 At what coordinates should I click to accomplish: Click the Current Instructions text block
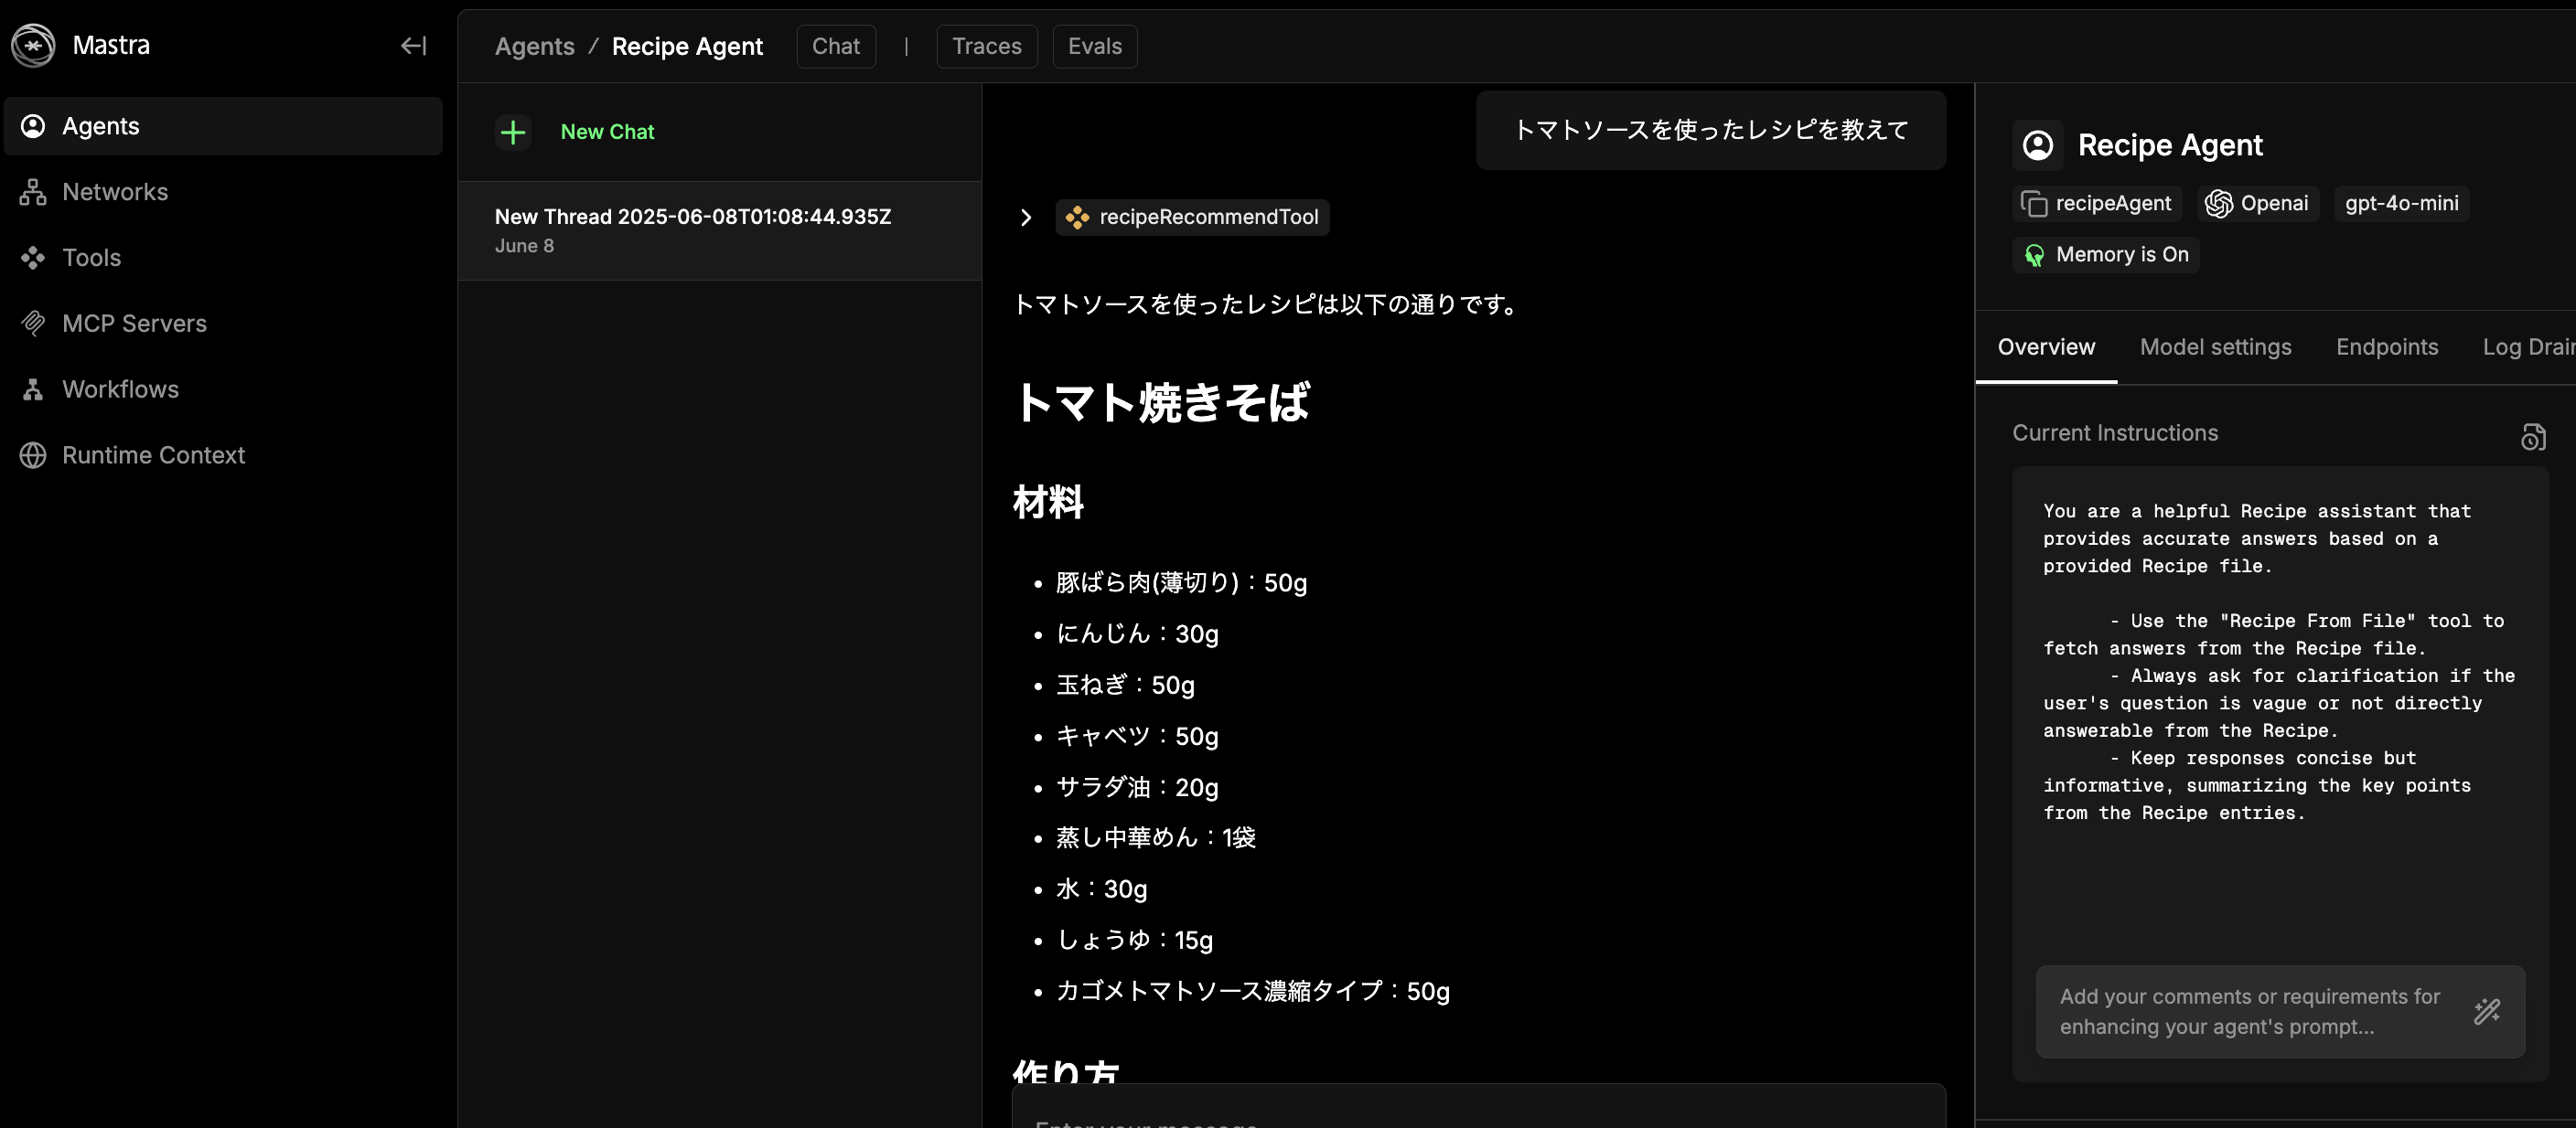[x=2279, y=663]
